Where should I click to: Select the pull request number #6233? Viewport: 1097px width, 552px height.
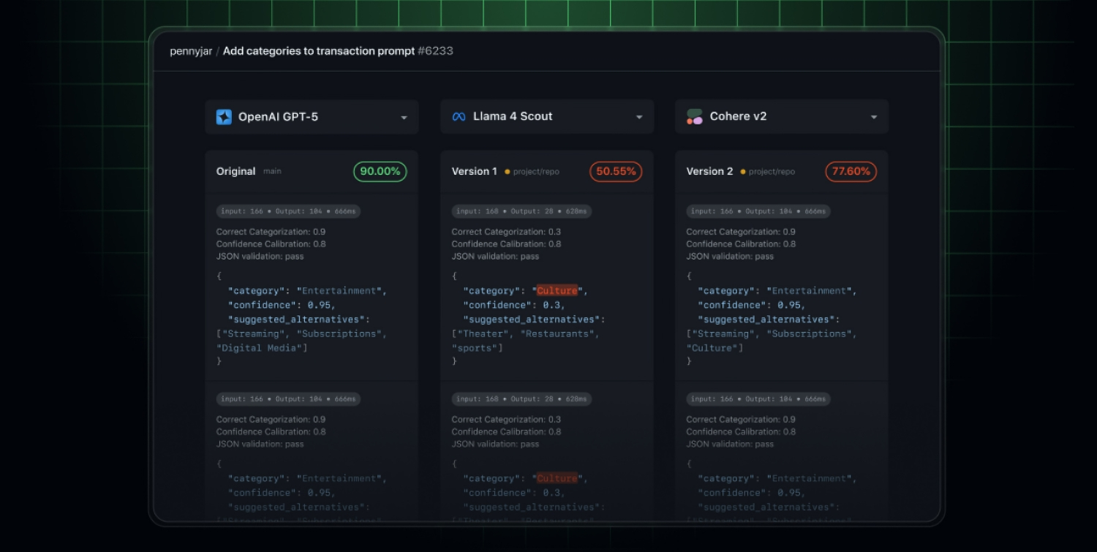click(435, 51)
